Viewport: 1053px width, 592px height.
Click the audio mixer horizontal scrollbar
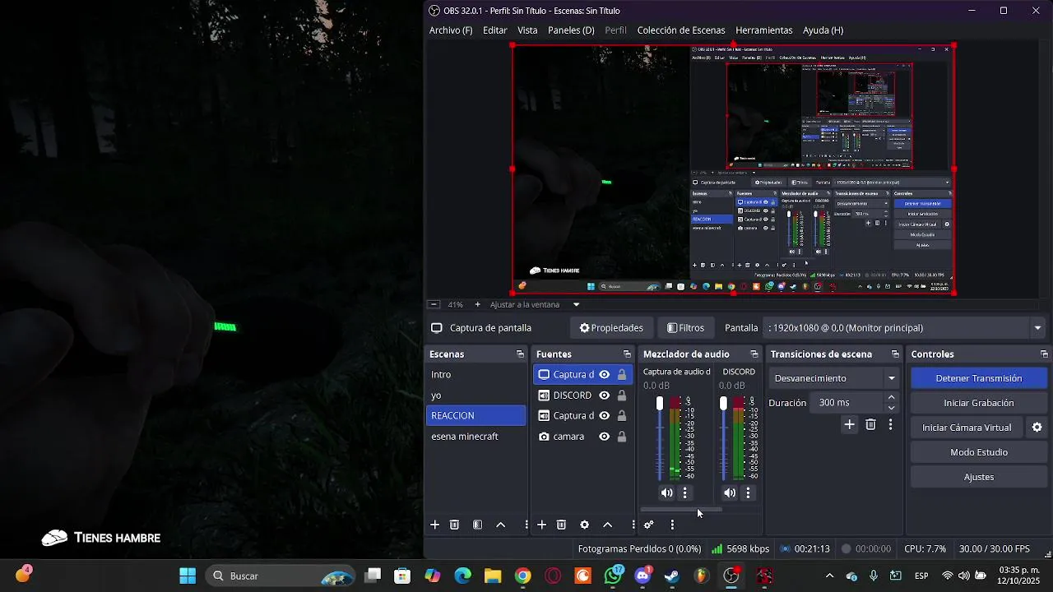click(x=681, y=510)
